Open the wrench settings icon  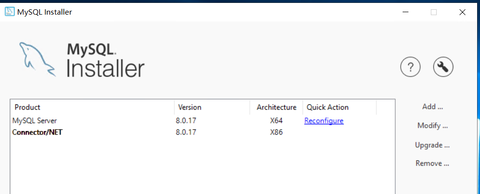(443, 66)
